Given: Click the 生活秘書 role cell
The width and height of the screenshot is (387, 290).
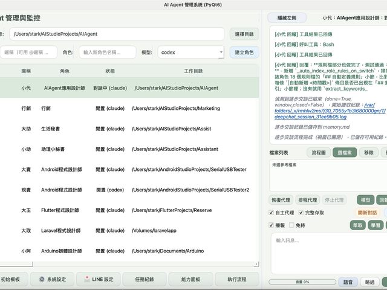Looking at the screenshot, I should click(x=50, y=129).
